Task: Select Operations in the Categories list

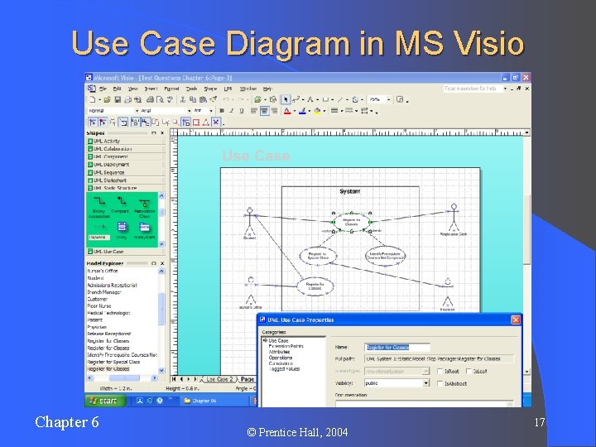Action: pos(281,358)
